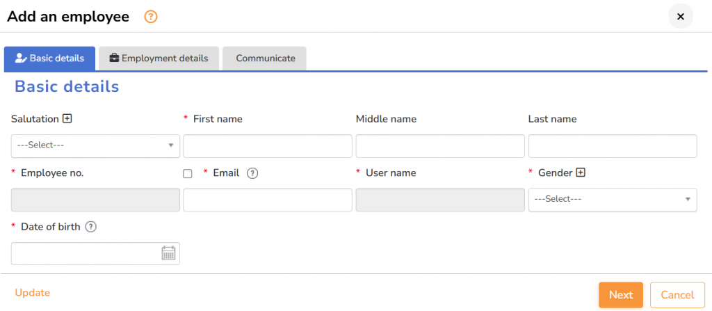Click the Update link
Image resolution: width=712 pixels, height=311 pixels.
coord(33,293)
